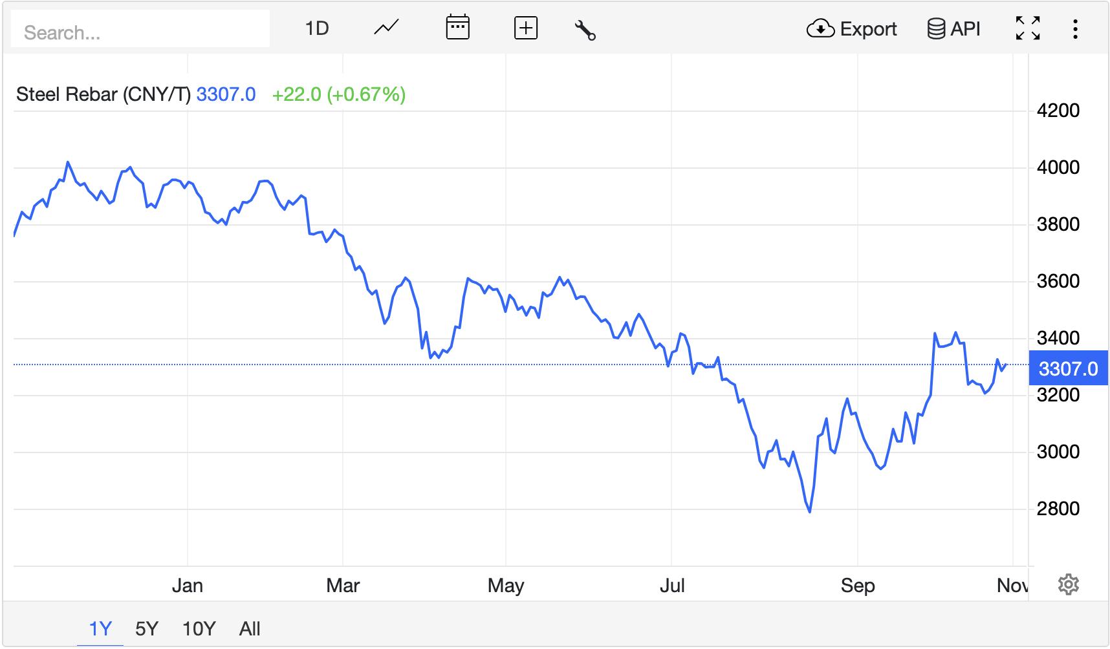Click the Search input field
The width and height of the screenshot is (1110, 649).
(140, 32)
